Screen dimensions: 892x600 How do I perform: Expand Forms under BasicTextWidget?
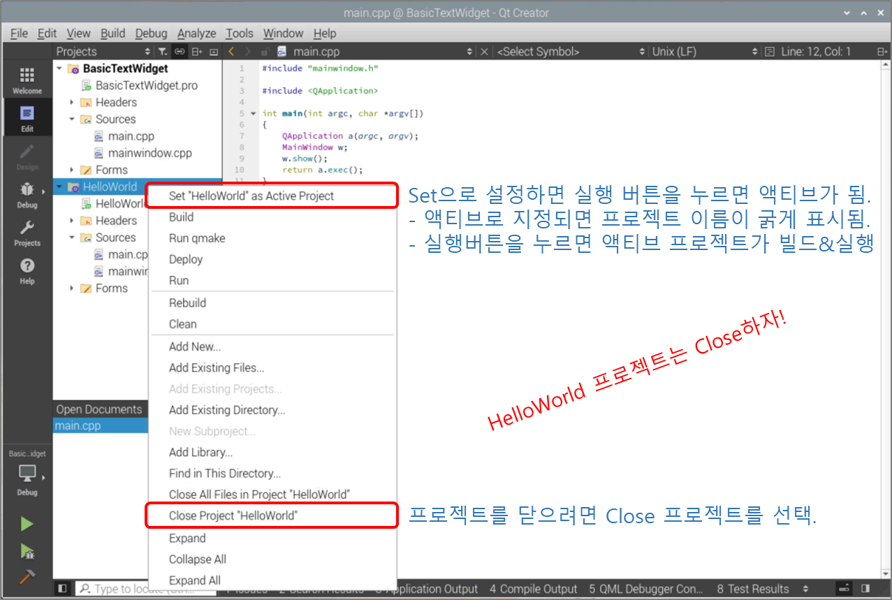click(72, 170)
